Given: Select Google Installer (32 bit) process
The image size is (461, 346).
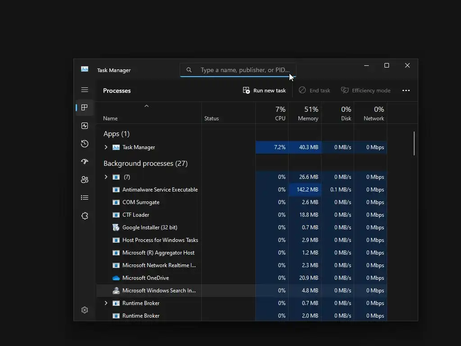Looking at the screenshot, I should click(242, 228).
